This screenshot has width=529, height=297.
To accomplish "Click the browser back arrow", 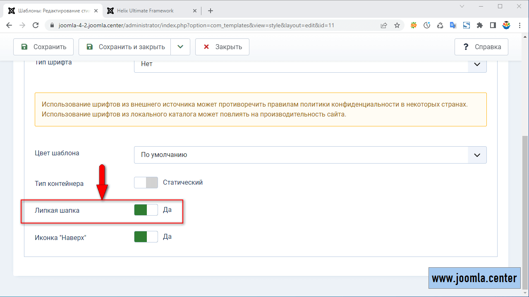I will coord(9,25).
